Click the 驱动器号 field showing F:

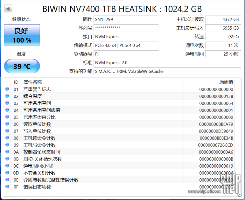[126, 54]
